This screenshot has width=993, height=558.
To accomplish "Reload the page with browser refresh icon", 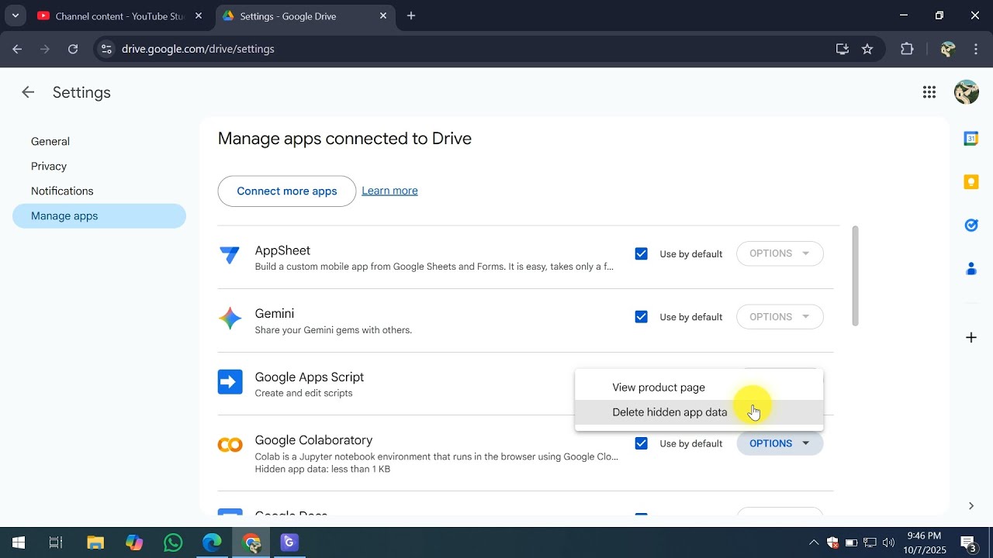I will pos(73,49).
